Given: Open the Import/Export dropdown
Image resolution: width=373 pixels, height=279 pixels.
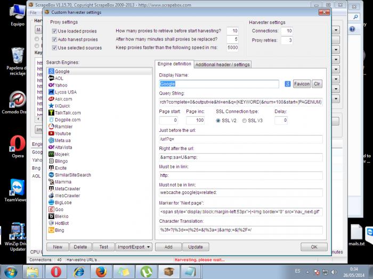Looking at the screenshot, I should coord(134,247).
